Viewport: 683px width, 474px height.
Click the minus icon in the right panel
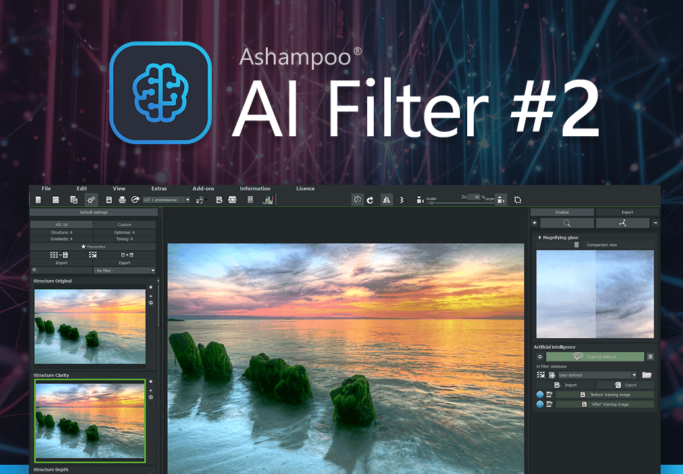click(655, 223)
